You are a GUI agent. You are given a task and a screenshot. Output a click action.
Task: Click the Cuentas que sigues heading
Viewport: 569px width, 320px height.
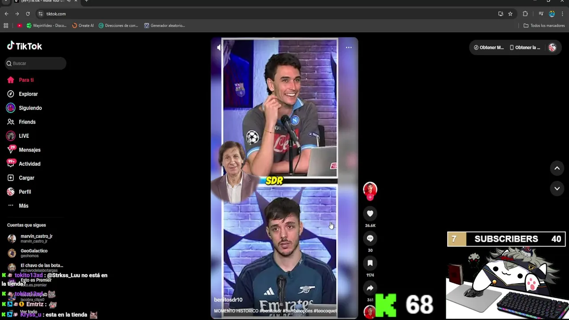click(26, 225)
